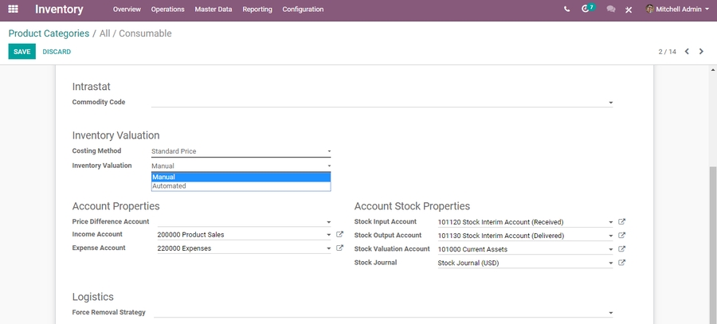717x324 pixels.
Task: Select Automated inventory valuation option
Action: (x=240, y=186)
